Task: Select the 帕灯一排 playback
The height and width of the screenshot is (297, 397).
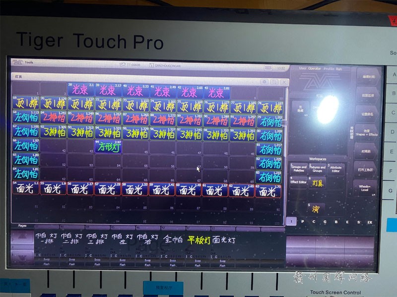Action: (47, 239)
